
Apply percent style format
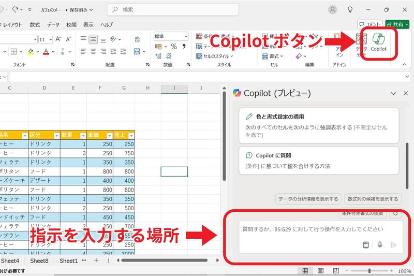174,47
